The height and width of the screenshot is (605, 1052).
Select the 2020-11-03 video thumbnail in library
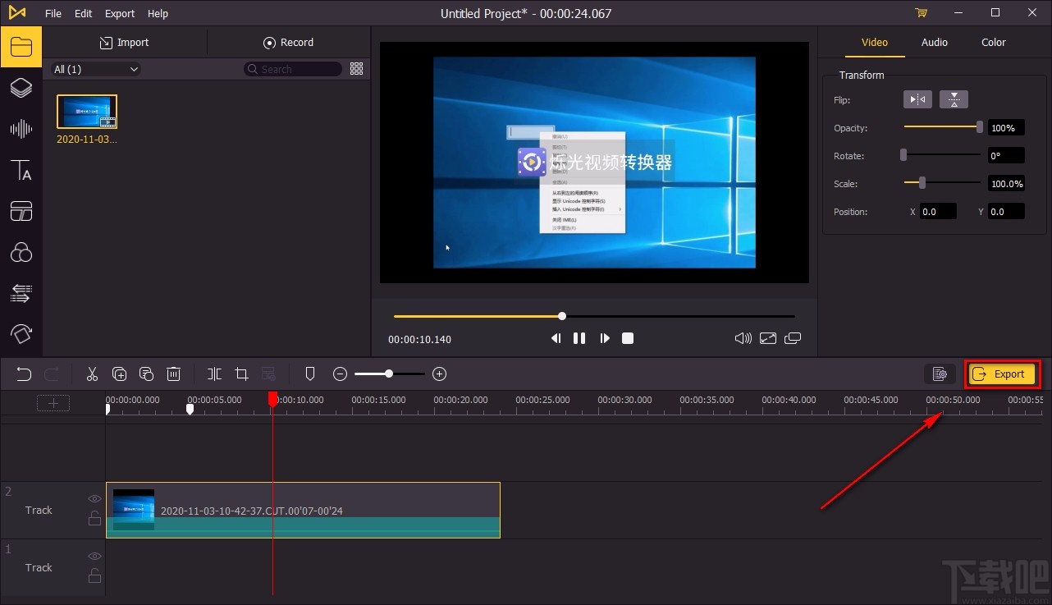coord(87,112)
